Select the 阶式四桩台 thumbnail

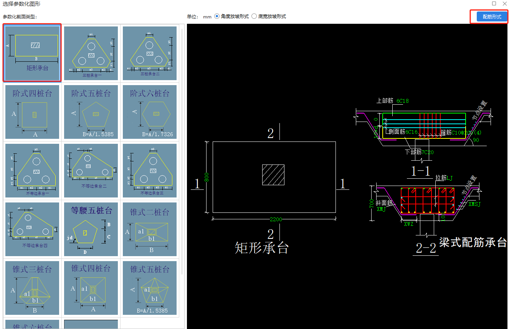coord(32,112)
